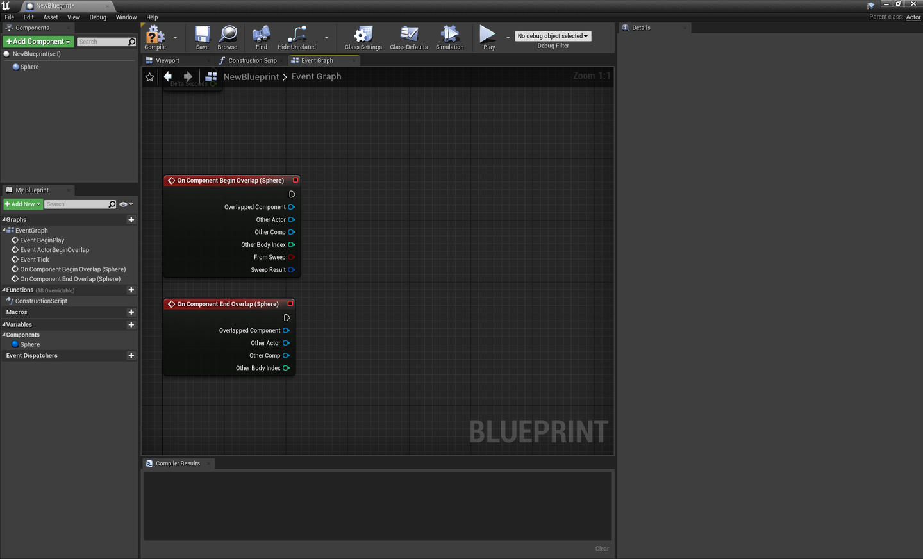Viewport: 923px width, 559px height.
Task: Browse to the asset in Content Browser
Action: [227, 37]
